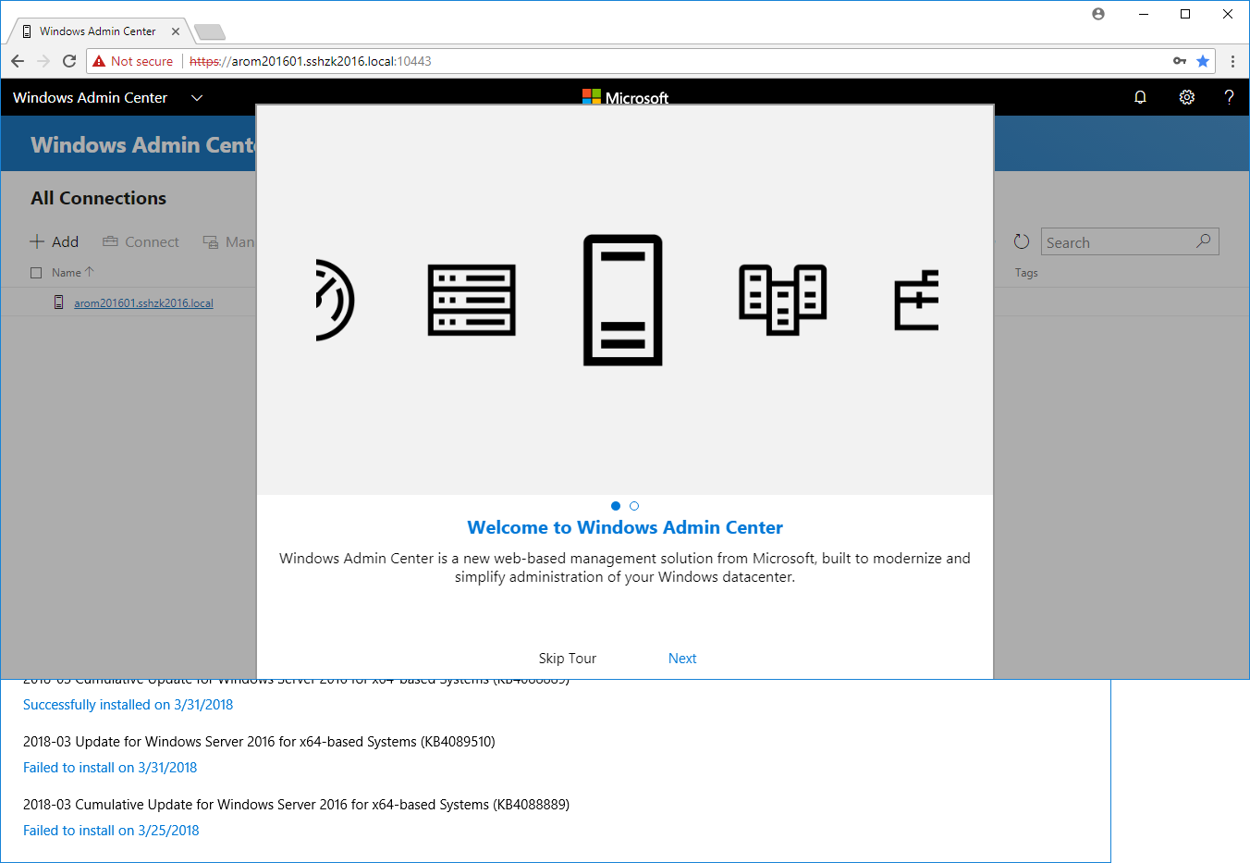Click the browser address bar URL

[x=311, y=61]
